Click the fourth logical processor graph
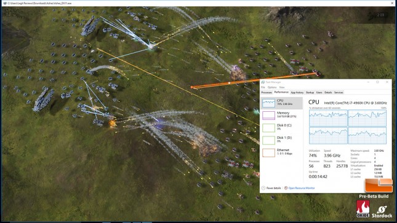Image resolution: width=397 pixels, height=223 pixels. (x=367, y=136)
